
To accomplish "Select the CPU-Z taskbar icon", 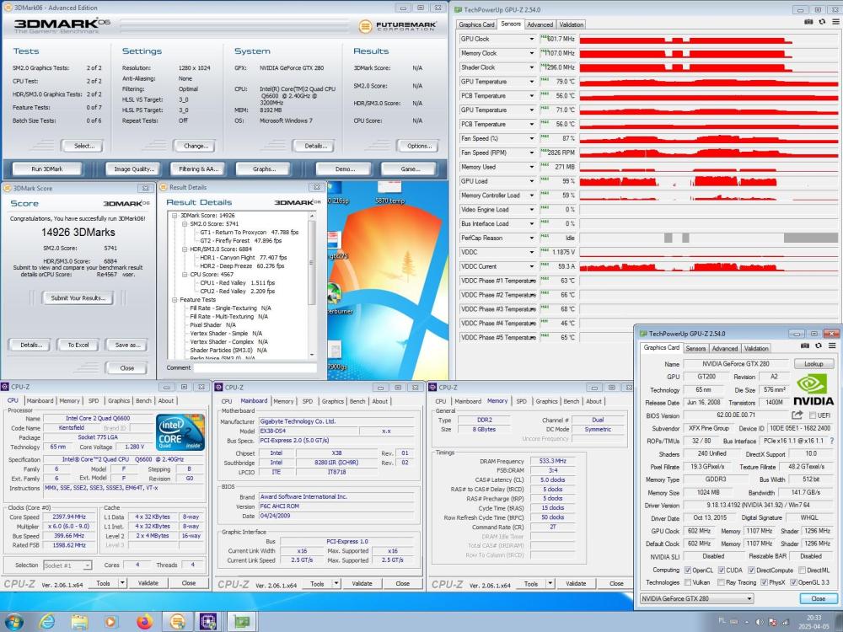I will [208, 619].
